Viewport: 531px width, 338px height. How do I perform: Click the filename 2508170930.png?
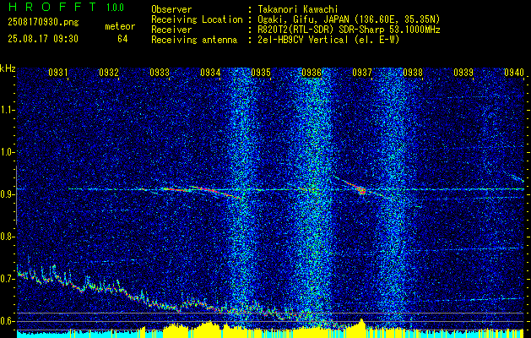coord(43,23)
